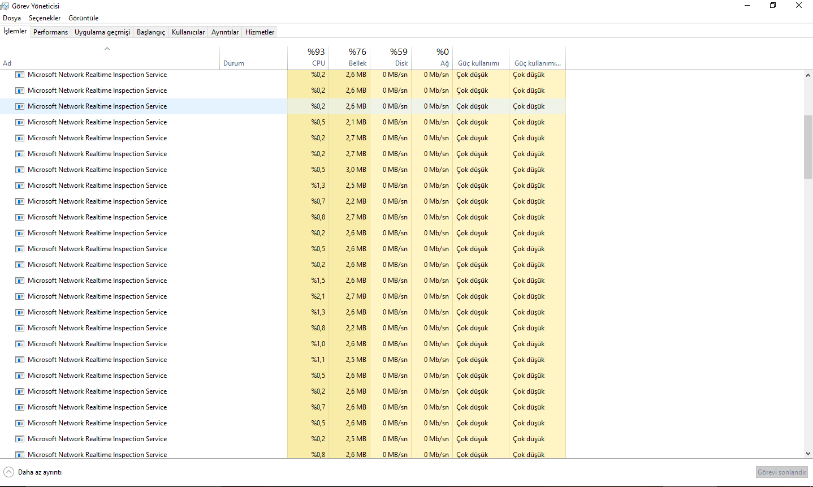
Task: Sort by the Disk column header
Action: pyautogui.click(x=391, y=58)
